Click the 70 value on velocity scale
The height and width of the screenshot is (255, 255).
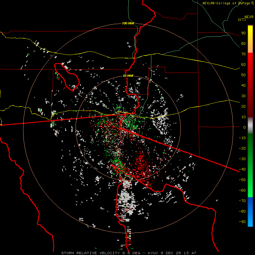(x=243, y=54)
